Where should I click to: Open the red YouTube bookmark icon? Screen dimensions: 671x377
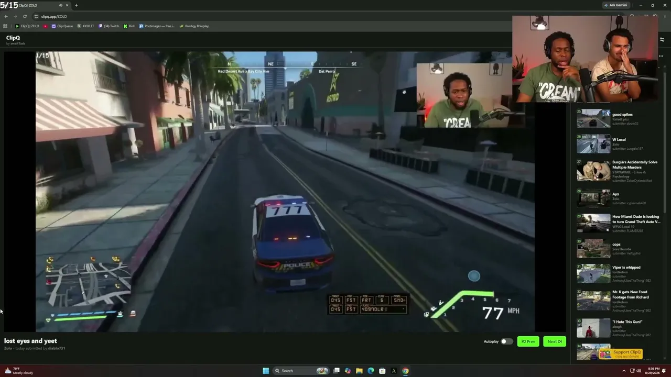tap(45, 26)
